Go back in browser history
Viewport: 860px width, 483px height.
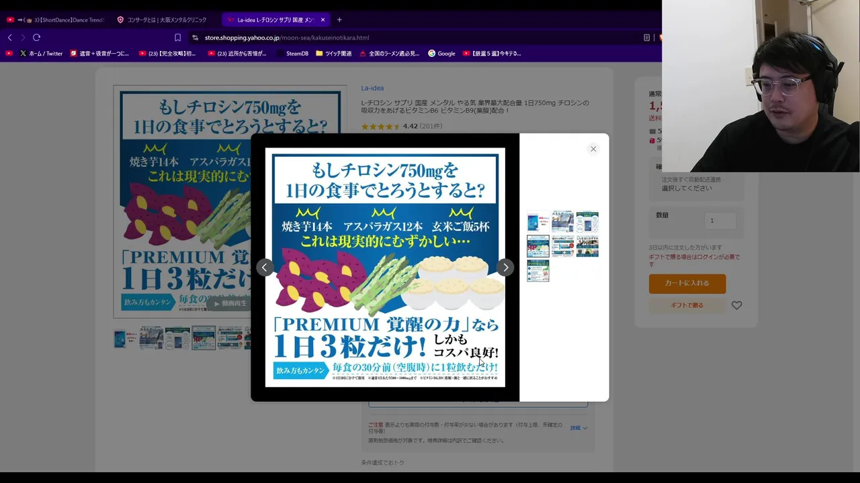tap(9, 38)
